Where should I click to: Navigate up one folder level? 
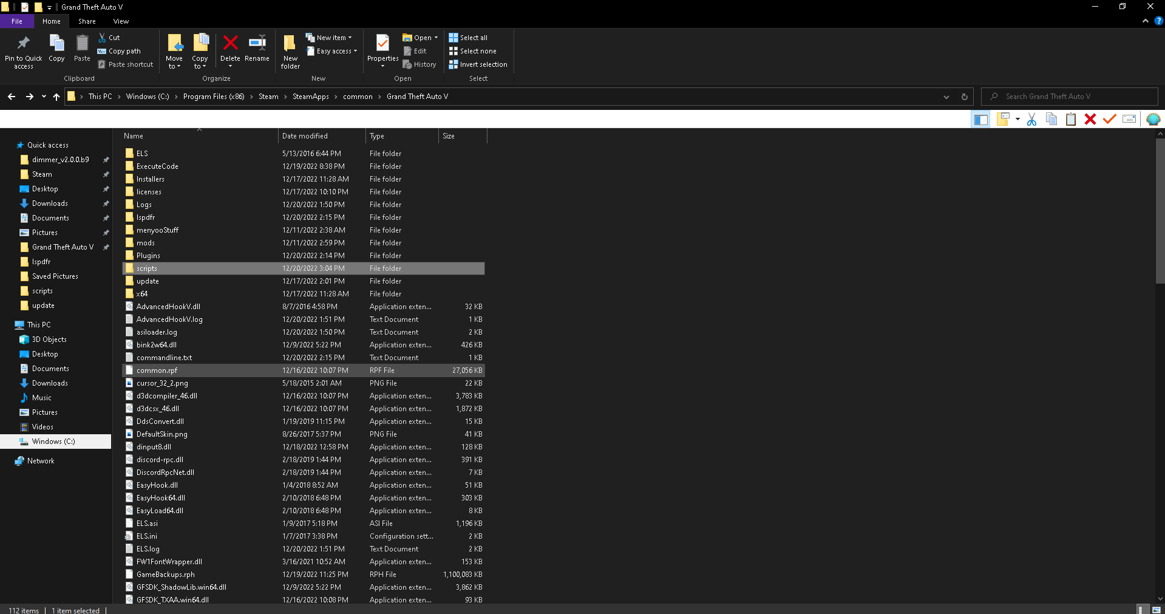pos(56,97)
